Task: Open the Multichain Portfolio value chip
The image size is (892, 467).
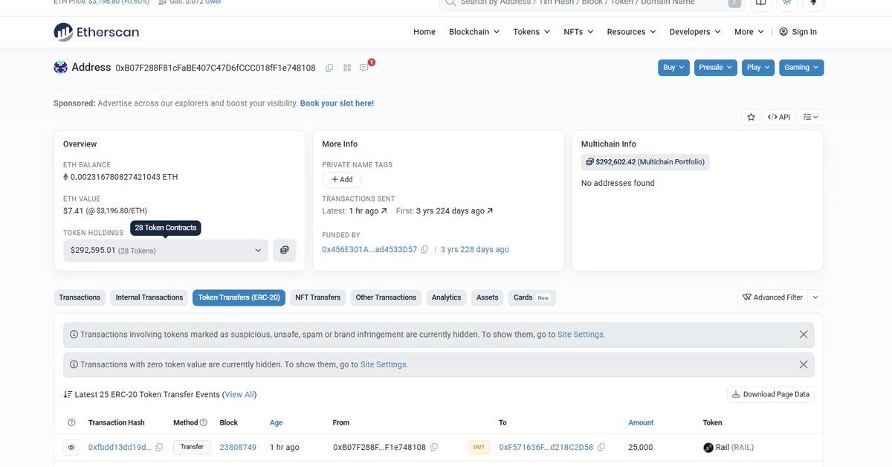Action: coord(644,161)
